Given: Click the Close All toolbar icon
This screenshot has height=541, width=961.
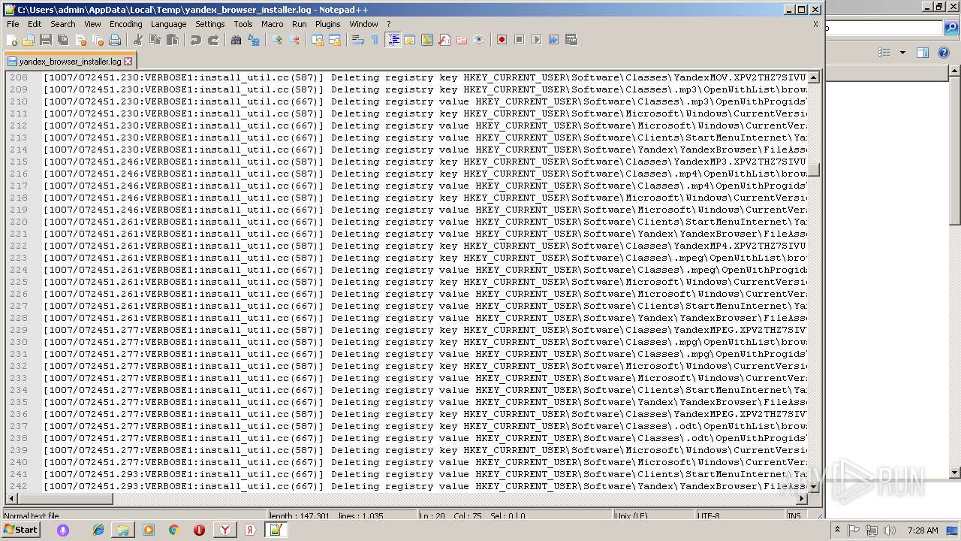Looking at the screenshot, I should pos(98,40).
